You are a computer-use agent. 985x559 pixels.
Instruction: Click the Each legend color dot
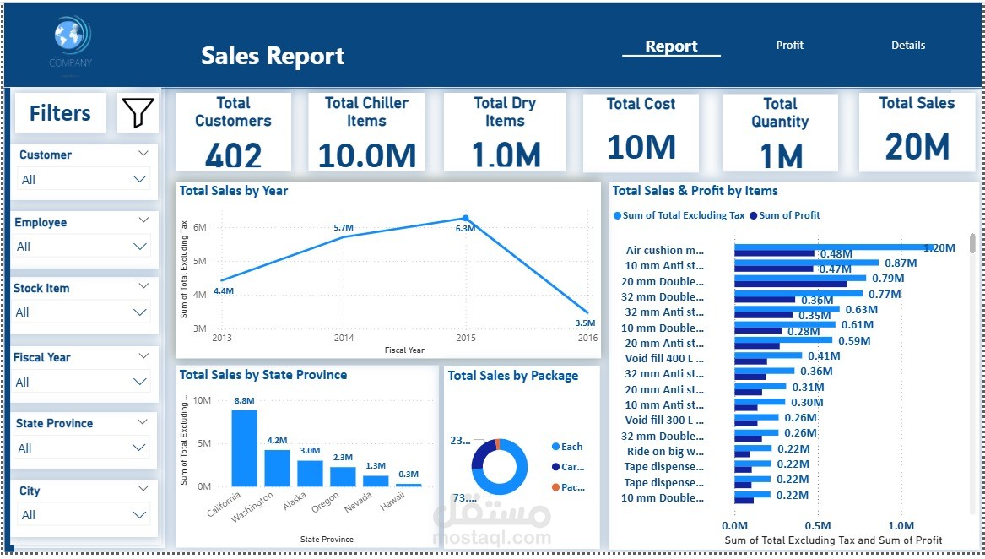click(x=555, y=447)
